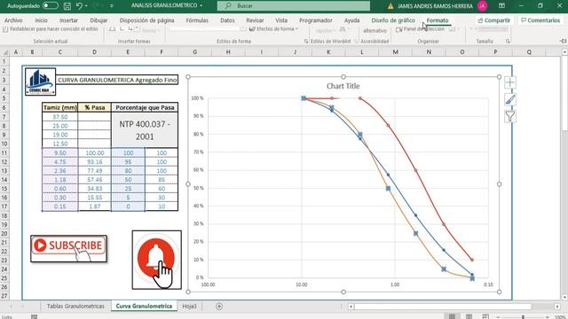Viewport: 568px width, 319px height.
Task: Switch to Normal view in status bar
Action: click(452, 316)
